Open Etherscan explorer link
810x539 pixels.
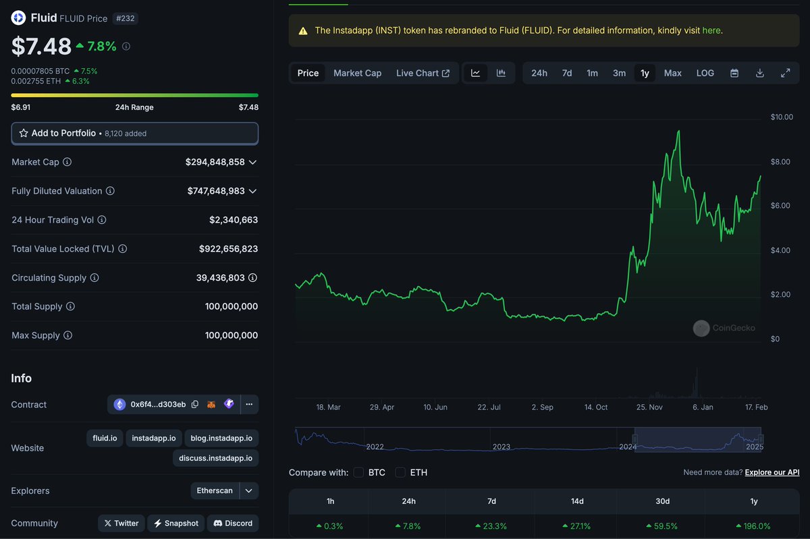tap(215, 491)
